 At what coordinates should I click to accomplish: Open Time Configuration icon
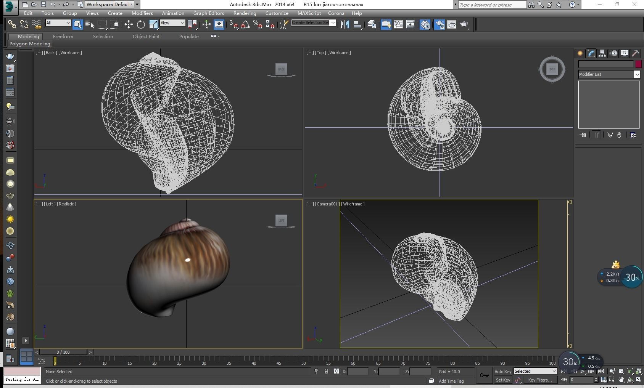click(604, 380)
